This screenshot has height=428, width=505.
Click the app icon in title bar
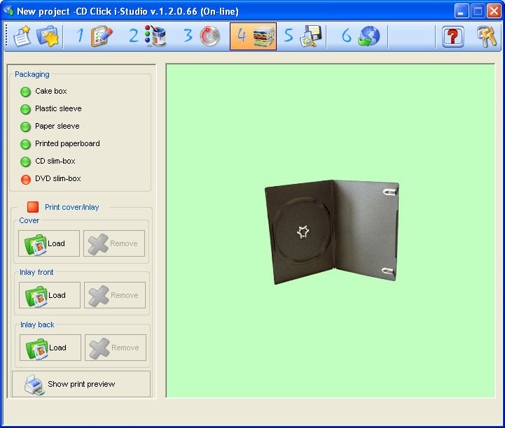click(8, 10)
